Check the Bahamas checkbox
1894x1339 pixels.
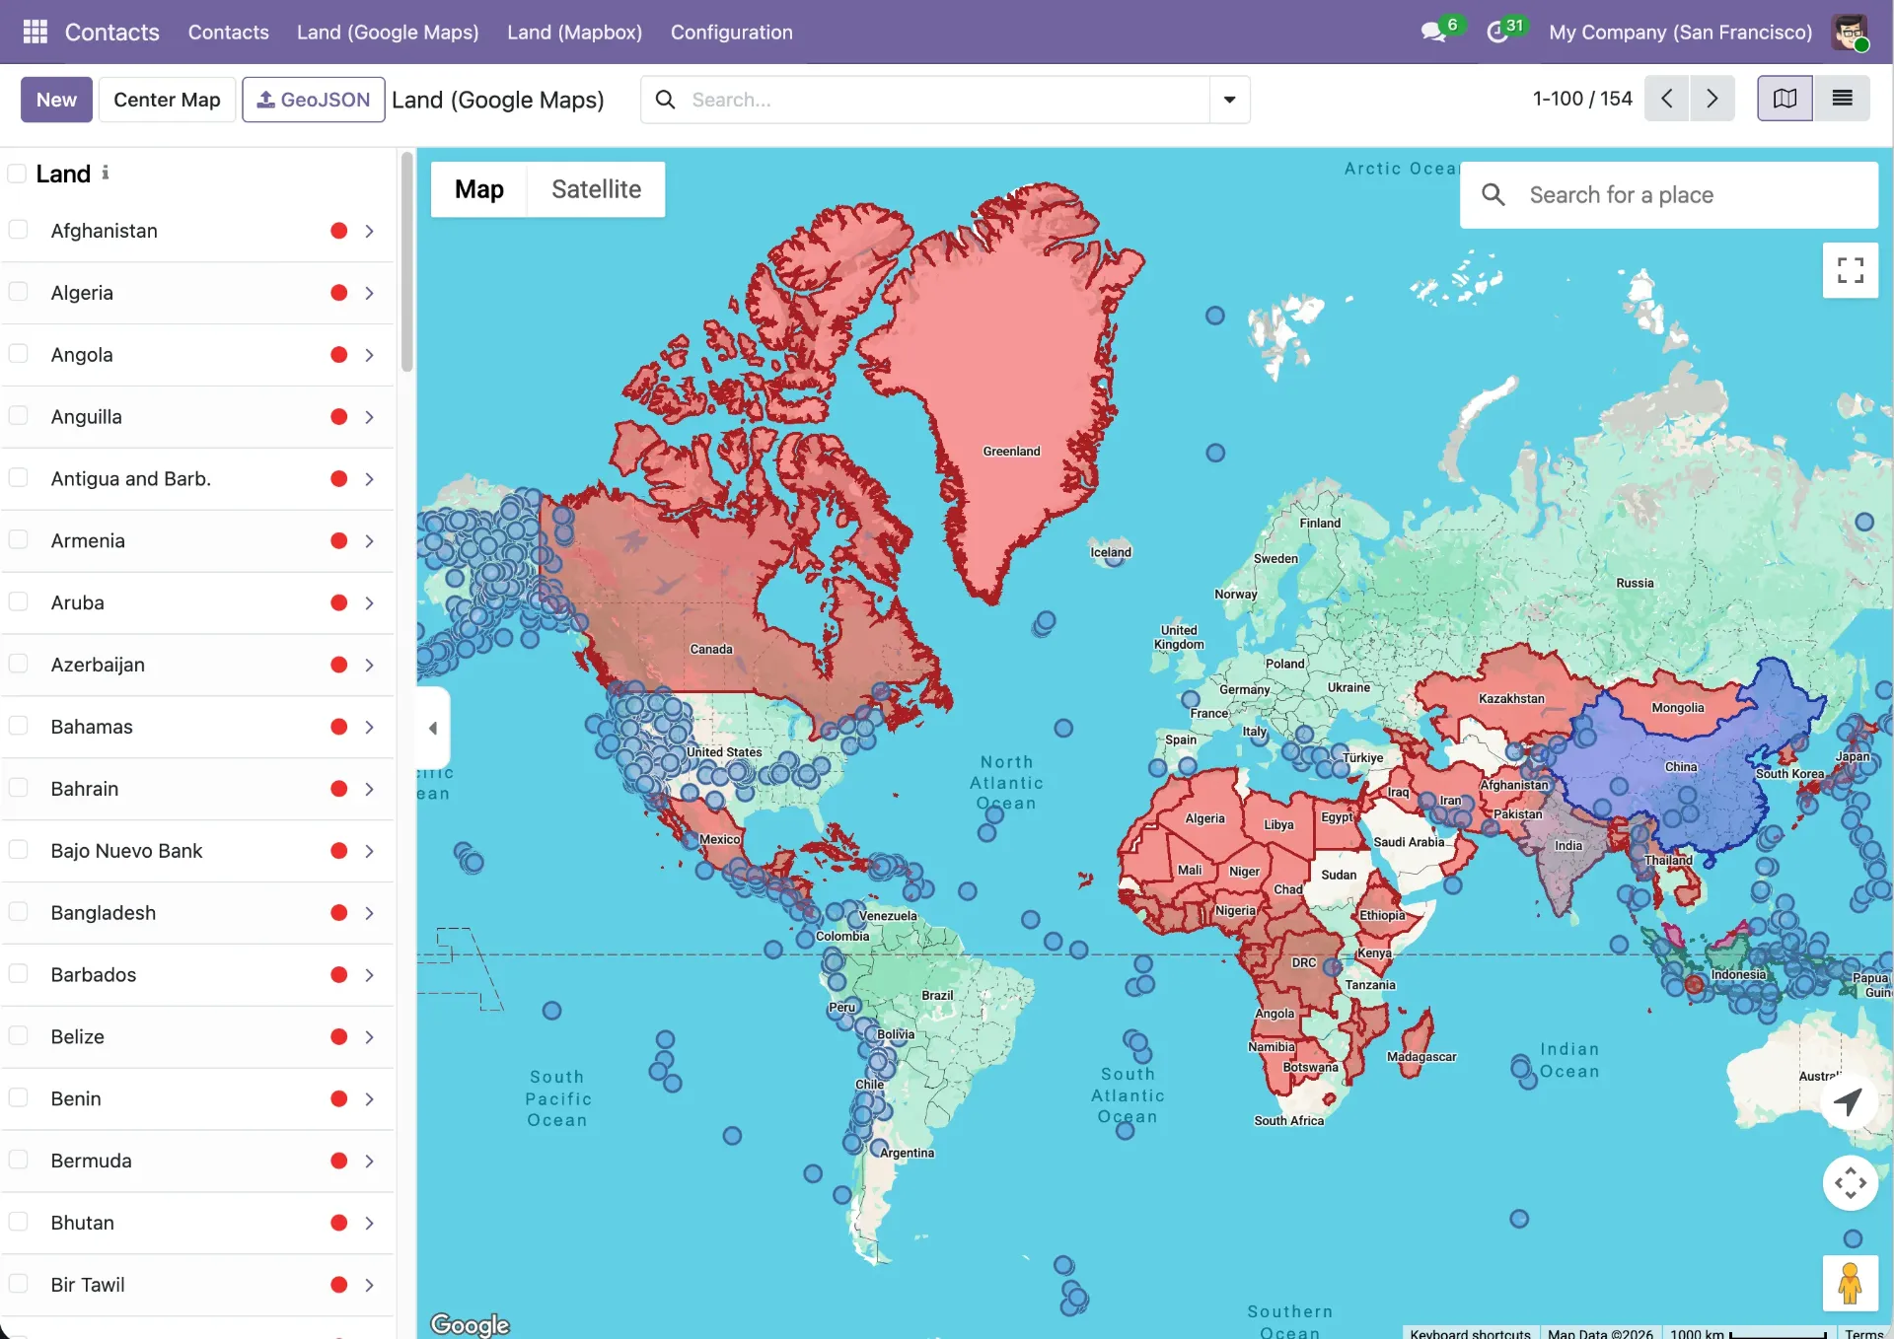(x=18, y=726)
